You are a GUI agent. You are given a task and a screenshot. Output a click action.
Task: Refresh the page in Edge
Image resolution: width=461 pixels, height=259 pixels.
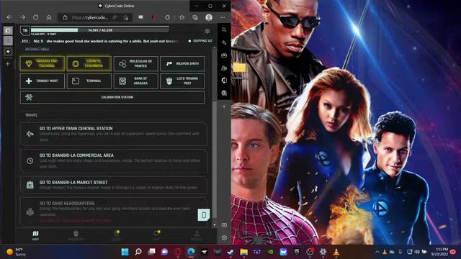(x=35, y=17)
